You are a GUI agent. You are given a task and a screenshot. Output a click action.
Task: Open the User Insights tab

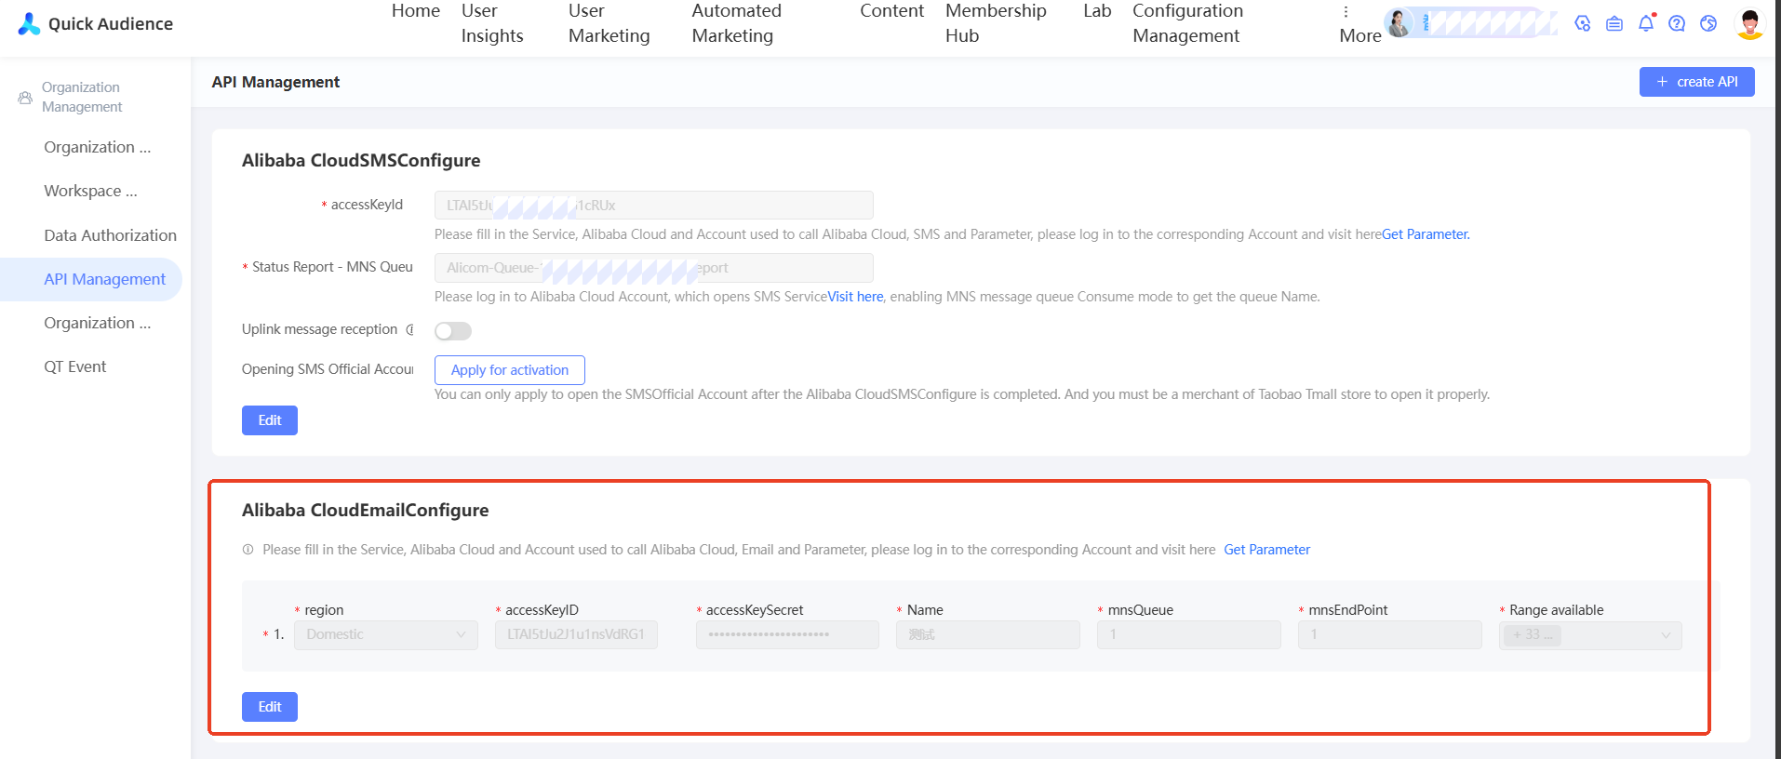pos(492,23)
